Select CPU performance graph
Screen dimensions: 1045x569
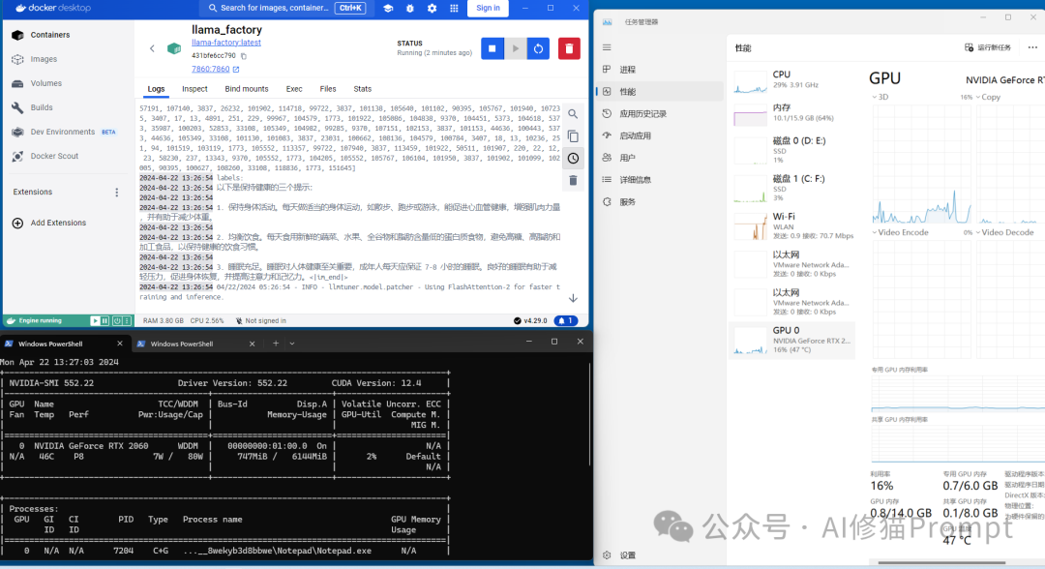792,80
